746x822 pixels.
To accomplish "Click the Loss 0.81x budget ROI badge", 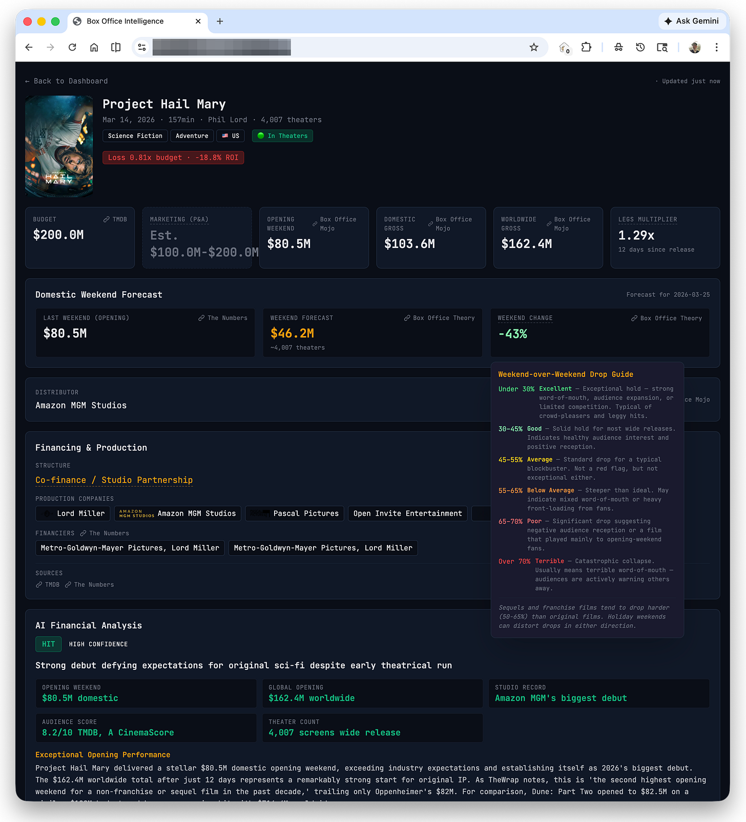I will point(173,157).
